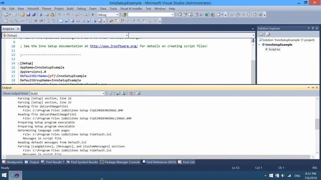This screenshot has height=180, width=321.
Task: Click the Visual Studio taskbar icon
Action: (16, 175)
